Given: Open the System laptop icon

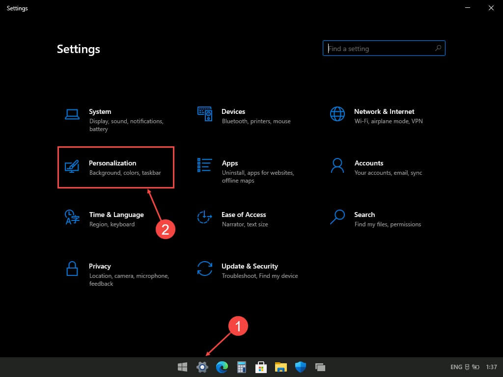Looking at the screenshot, I should (72, 114).
